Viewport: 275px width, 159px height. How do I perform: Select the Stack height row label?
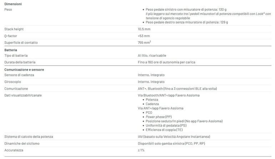point(14,29)
